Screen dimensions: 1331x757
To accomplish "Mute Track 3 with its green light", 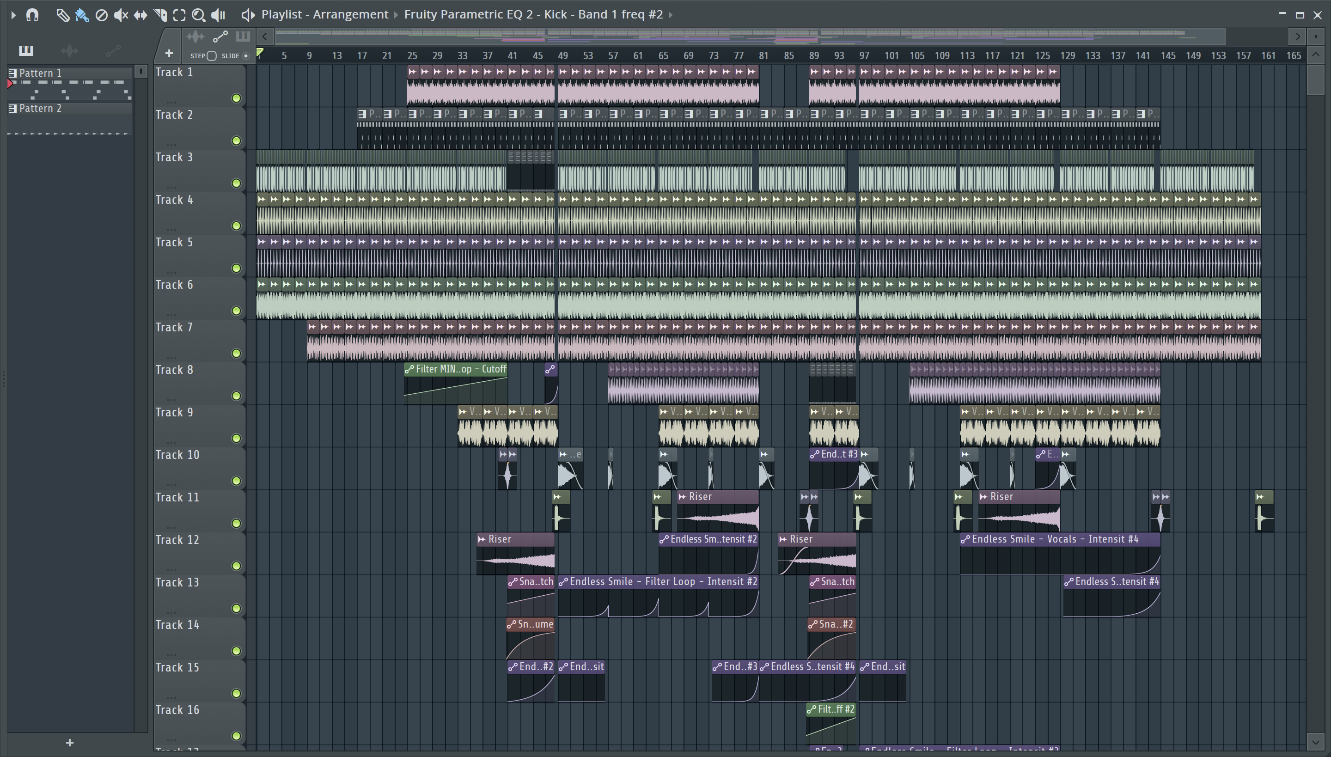I will pyautogui.click(x=237, y=183).
